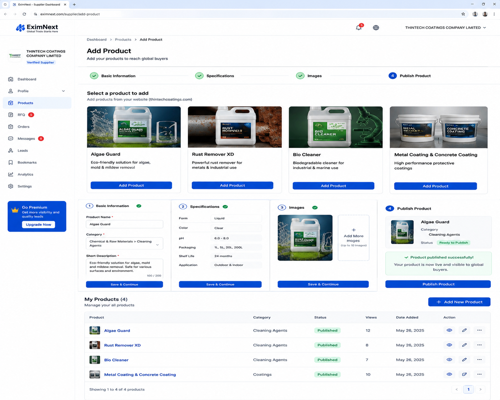View Bio Cleaner with the eye icon
This screenshot has height=400, width=500.
449,360
